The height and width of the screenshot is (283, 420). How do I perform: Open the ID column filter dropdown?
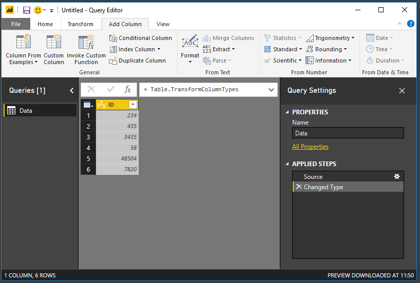tap(133, 105)
